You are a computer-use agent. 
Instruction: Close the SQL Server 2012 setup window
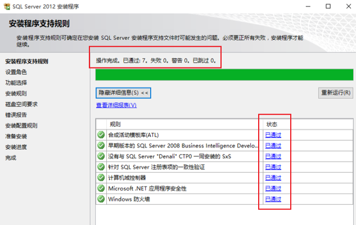click(349, 6)
